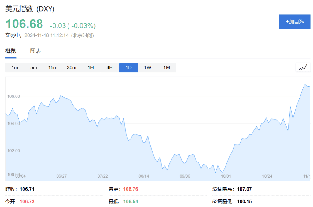Select the 15m interval

[x=53, y=67]
